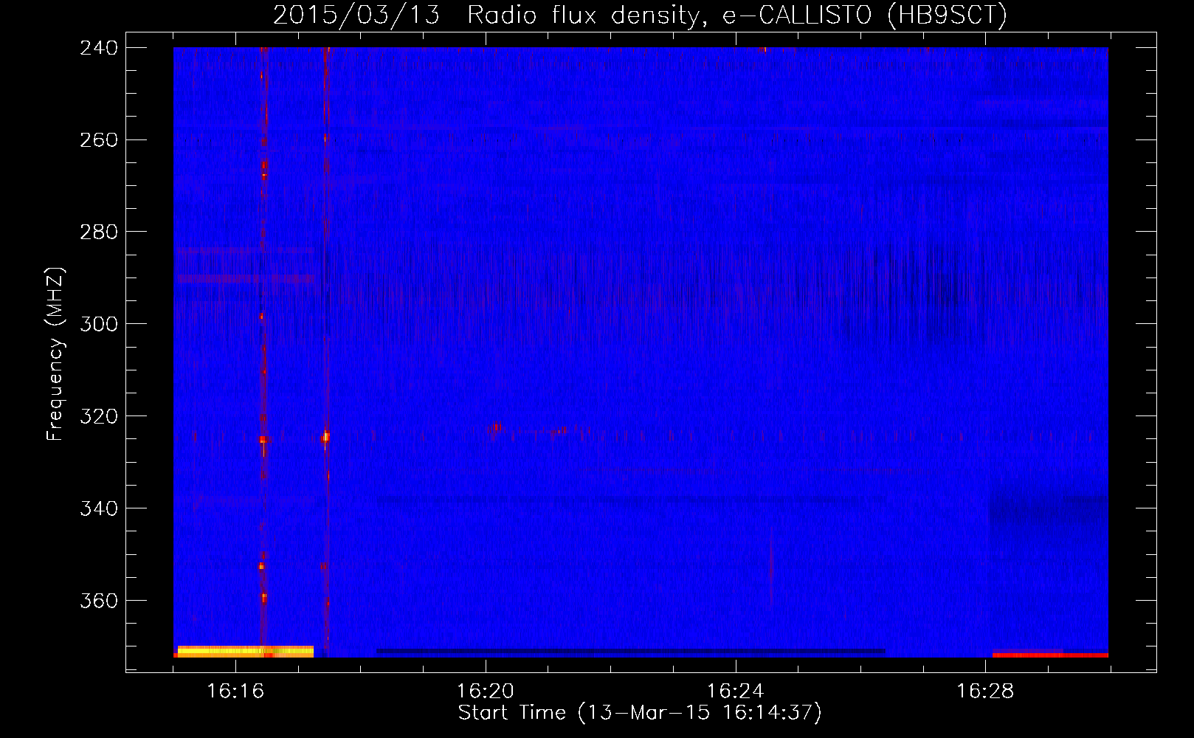The height and width of the screenshot is (738, 1194).
Task: Click the yellow band at the spectrogram's bottom-left
Action: coord(245,651)
